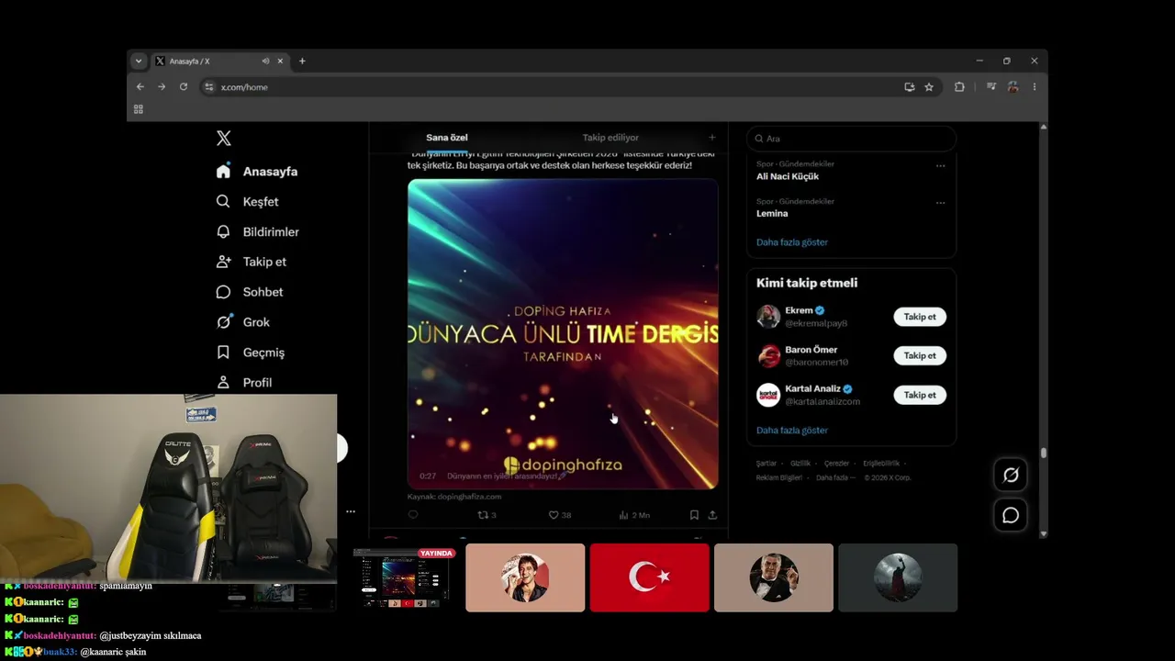Image resolution: width=1175 pixels, height=661 pixels.
Task: Go back in the browser
Action: coord(140,87)
